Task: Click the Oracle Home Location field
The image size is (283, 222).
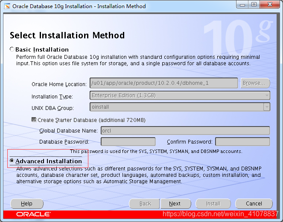Action: (164, 83)
